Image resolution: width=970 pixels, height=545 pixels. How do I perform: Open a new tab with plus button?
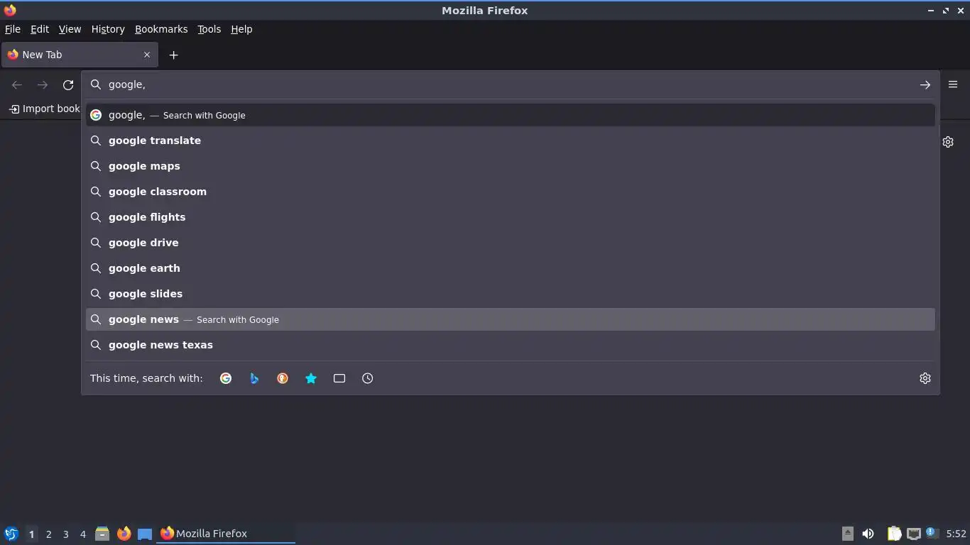tap(173, 55)
